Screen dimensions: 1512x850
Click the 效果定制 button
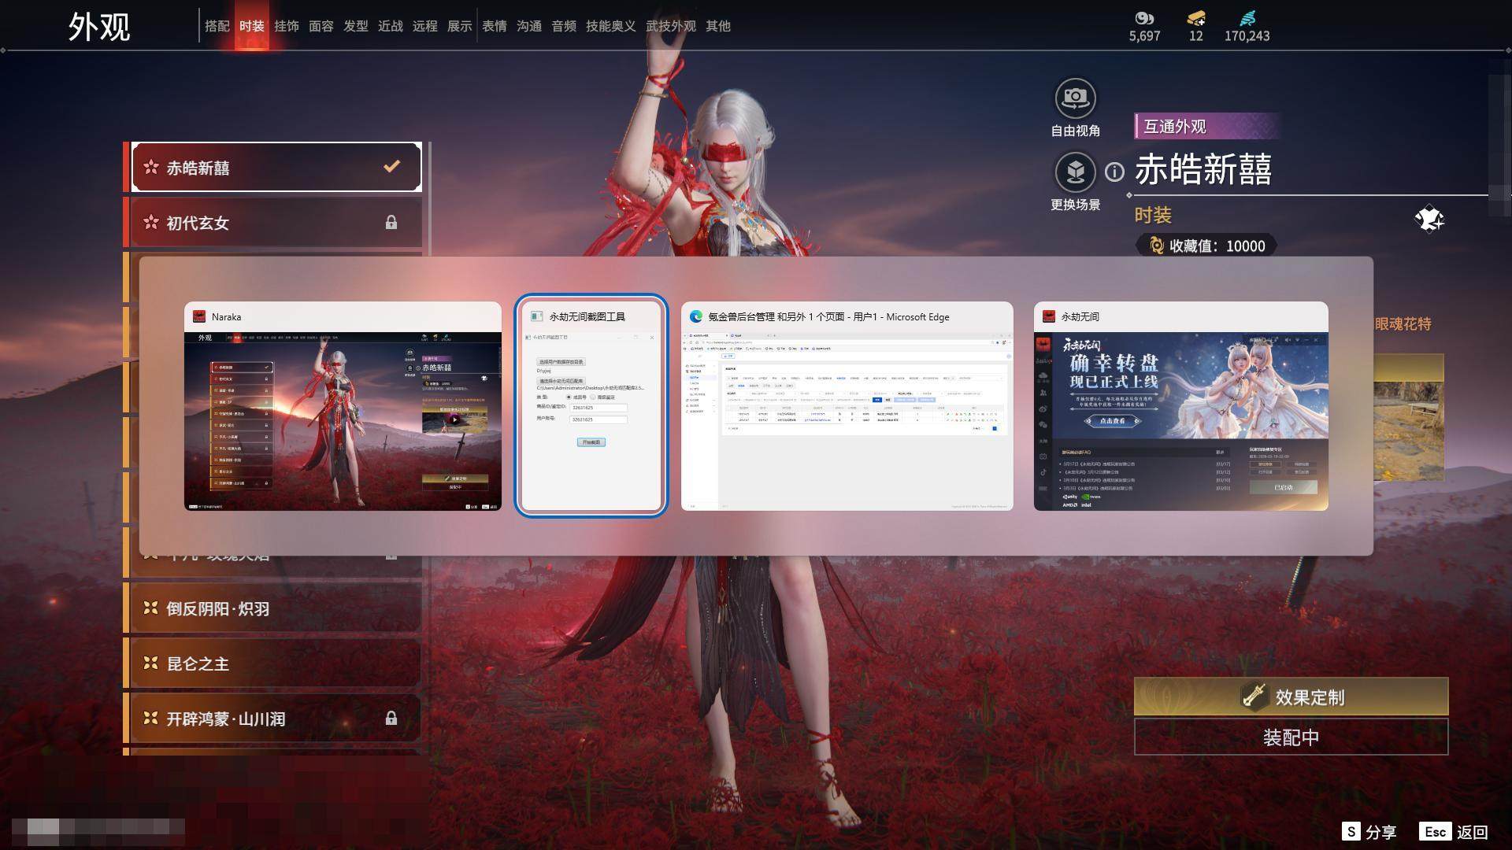[1291, 697]
